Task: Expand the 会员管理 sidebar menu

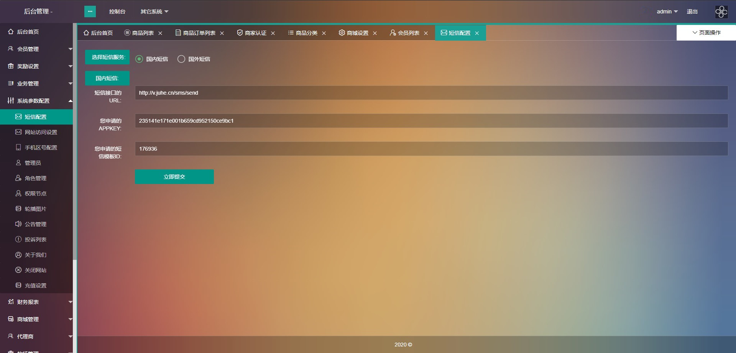Action: [x=36, y=49]
